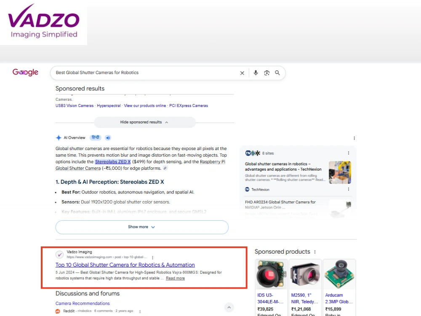Click inside the Google search box
The width and height of the screenshot is (421, 316).
coord(145,73)
